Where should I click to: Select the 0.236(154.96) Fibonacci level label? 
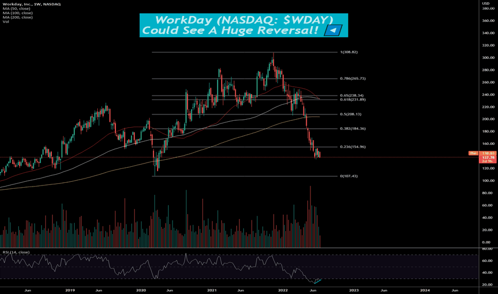point(353,147)
